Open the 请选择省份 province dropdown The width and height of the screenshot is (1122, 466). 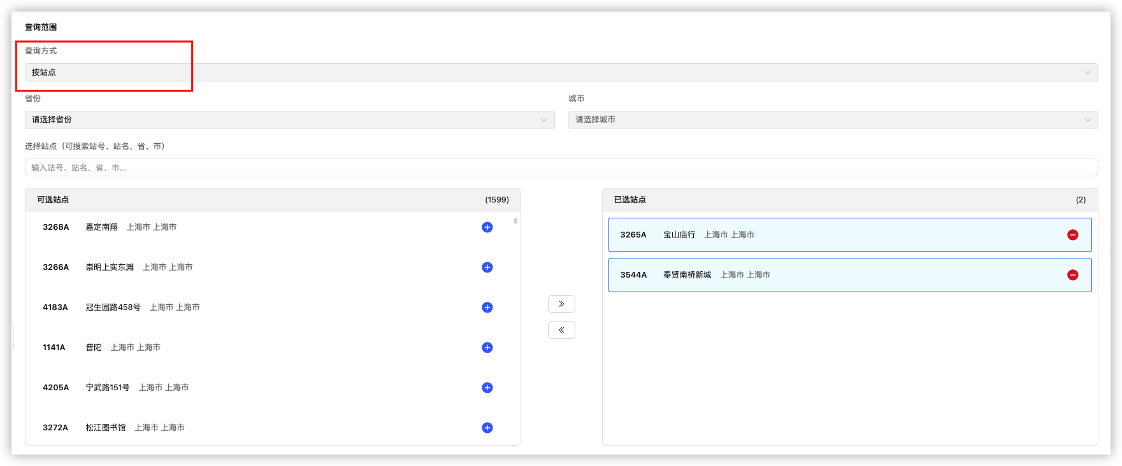pos(289,120)
